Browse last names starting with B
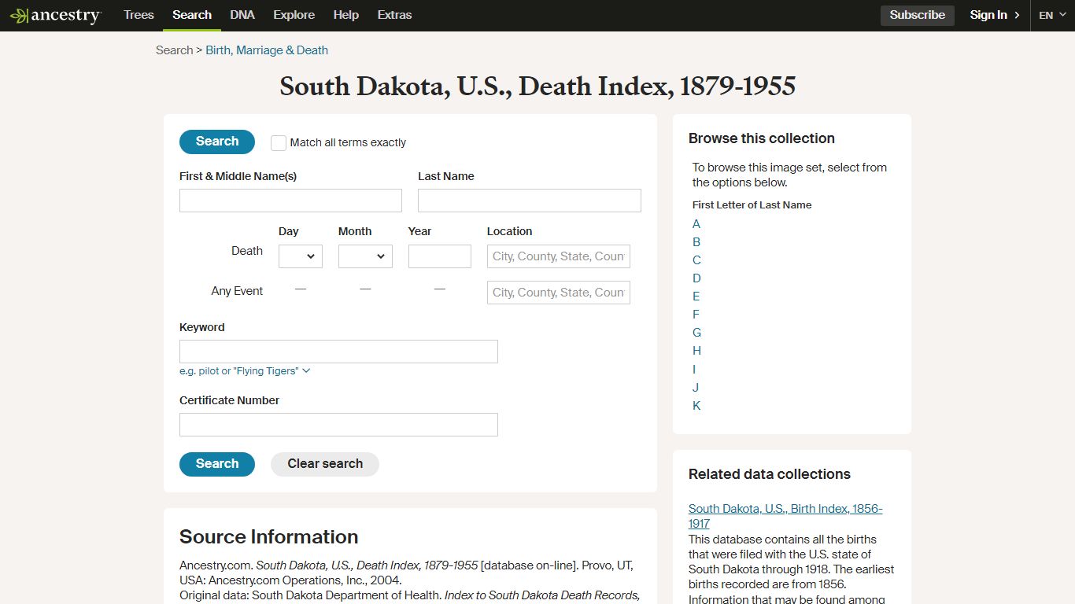This screenshot has width=1075, height=604. coord(696,242)
